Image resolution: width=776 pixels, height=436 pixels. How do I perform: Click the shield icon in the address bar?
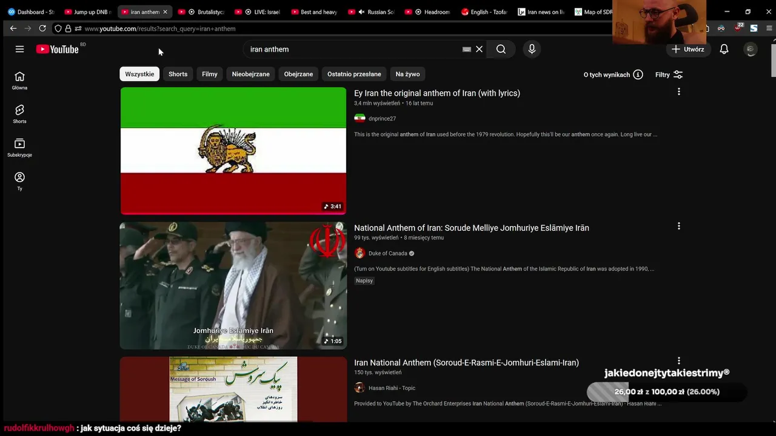(58, 28)
